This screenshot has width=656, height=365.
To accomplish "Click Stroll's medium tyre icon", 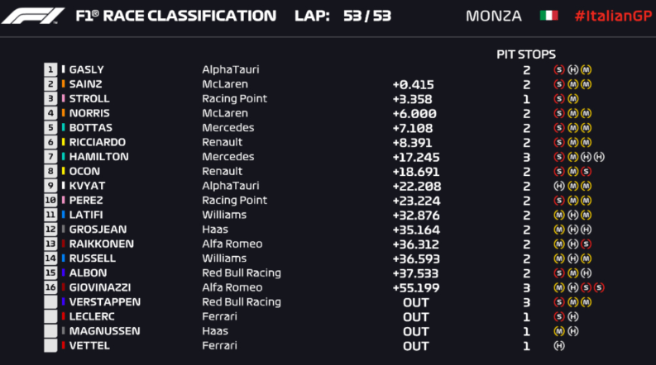I will [572, 99].
